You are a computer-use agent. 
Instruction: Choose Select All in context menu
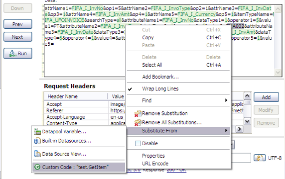pos(179,65)
